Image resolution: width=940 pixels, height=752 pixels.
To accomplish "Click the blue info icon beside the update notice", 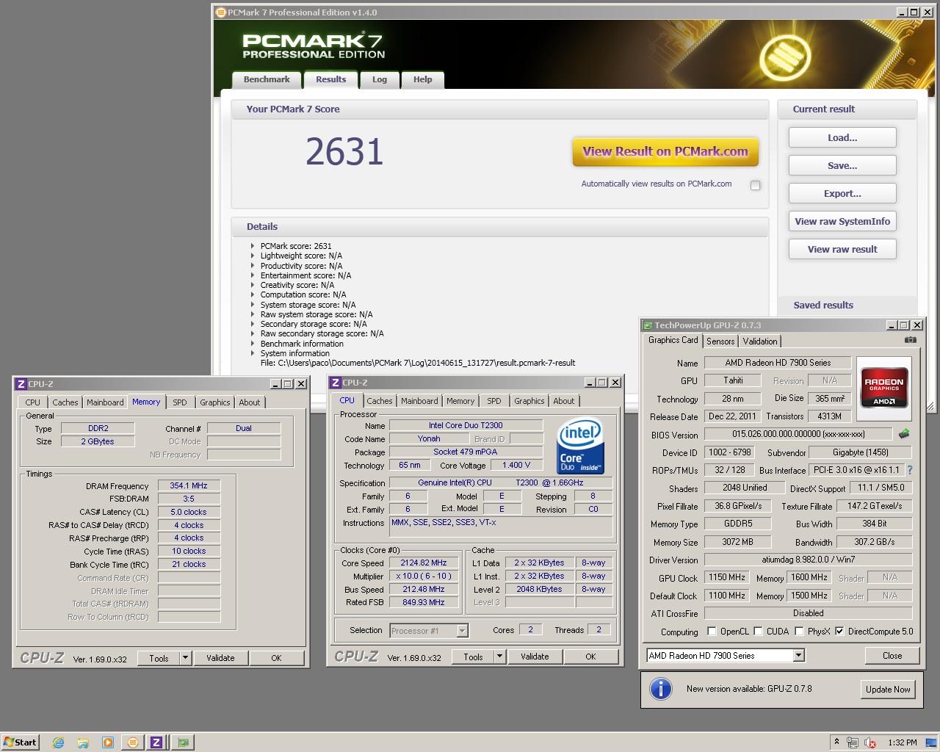I will point(661,689).
